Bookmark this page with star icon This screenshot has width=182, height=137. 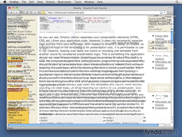coord(161,13)
